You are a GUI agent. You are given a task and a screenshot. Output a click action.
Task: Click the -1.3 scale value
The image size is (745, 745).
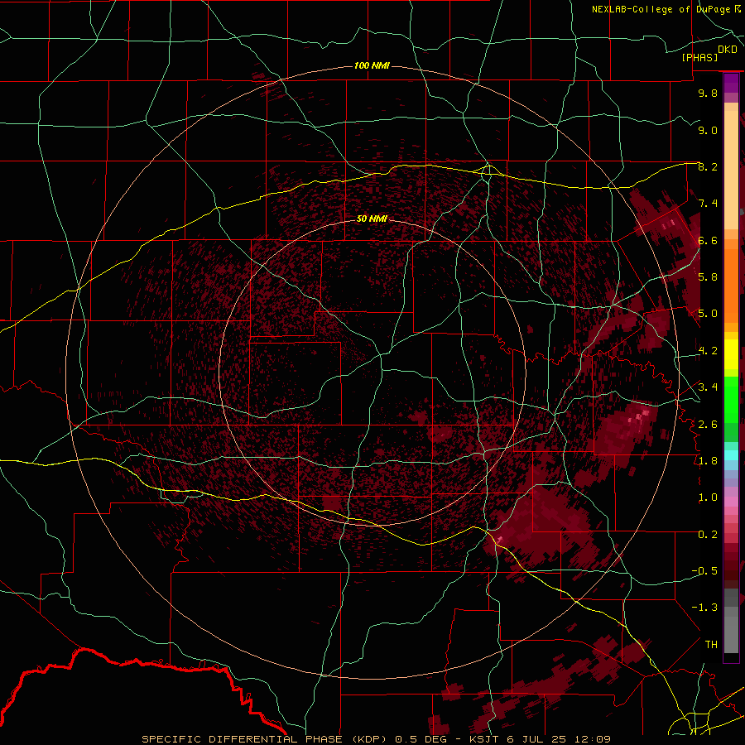[704, 608]
